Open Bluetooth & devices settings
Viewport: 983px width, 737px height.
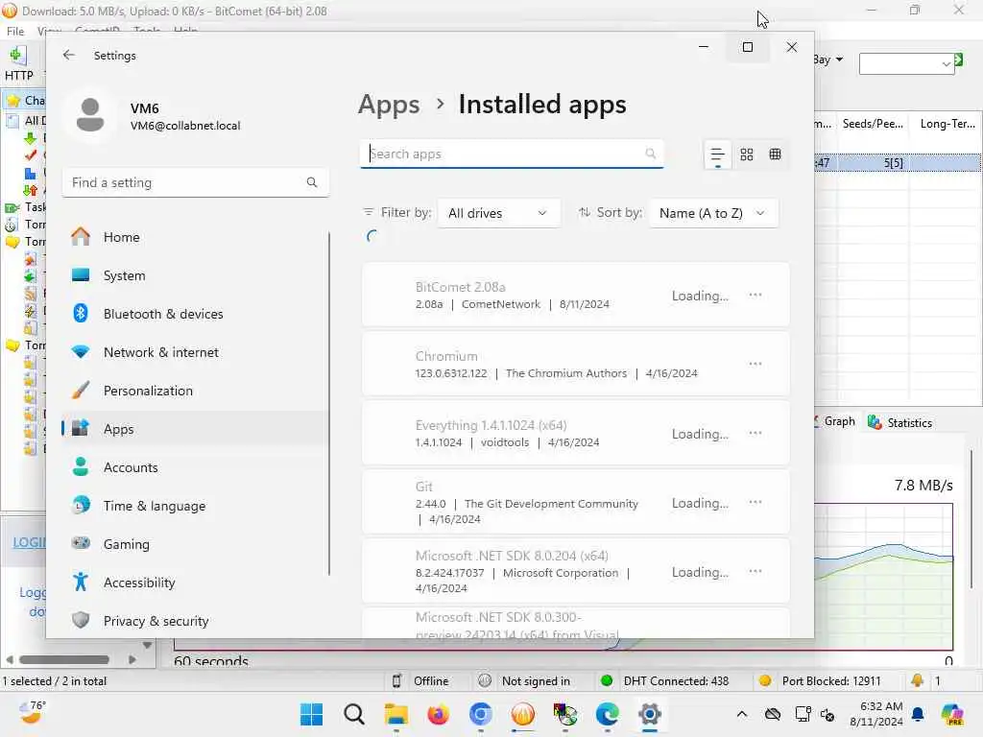click(196, 314)
